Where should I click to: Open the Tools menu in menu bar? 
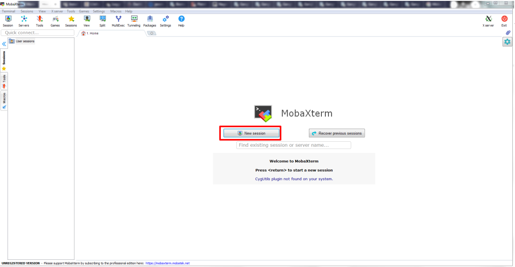(x=71, y=11)
